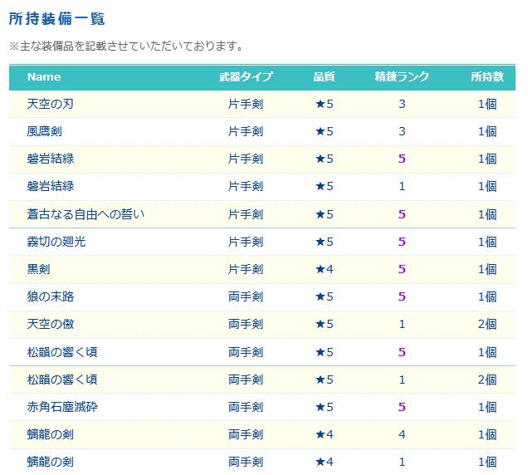Click 片手剣 in the 黒剣 row
This screenshot has height=475, width=528.
246,269
